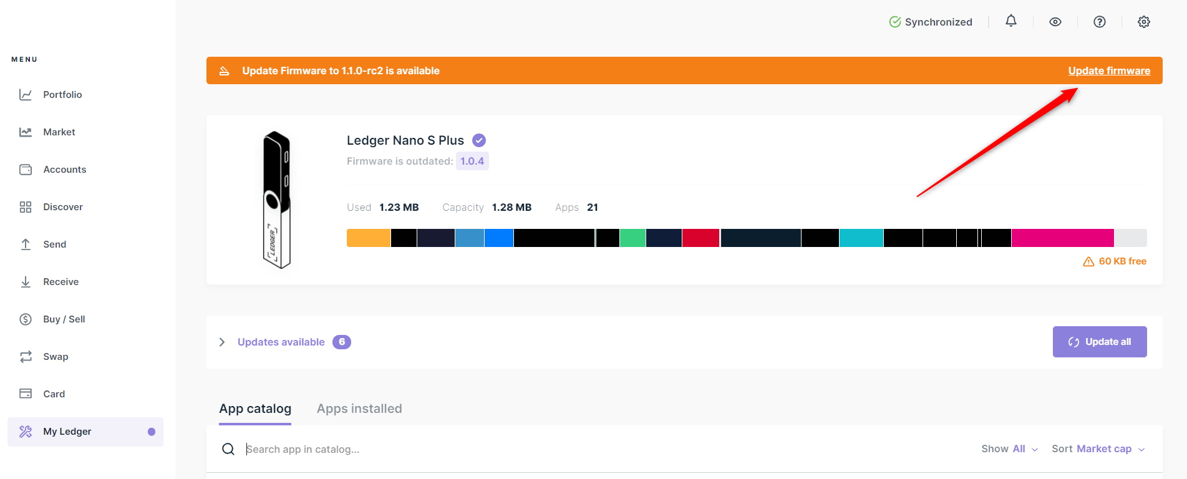Click the Accounts wallet icon
Image resolution: width=1187 pixels, height=479 pixels.
[26, 170]
